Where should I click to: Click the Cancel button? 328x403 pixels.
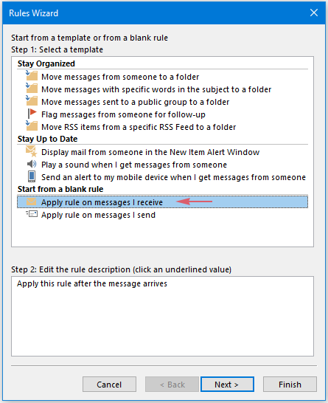pos(109,385)
